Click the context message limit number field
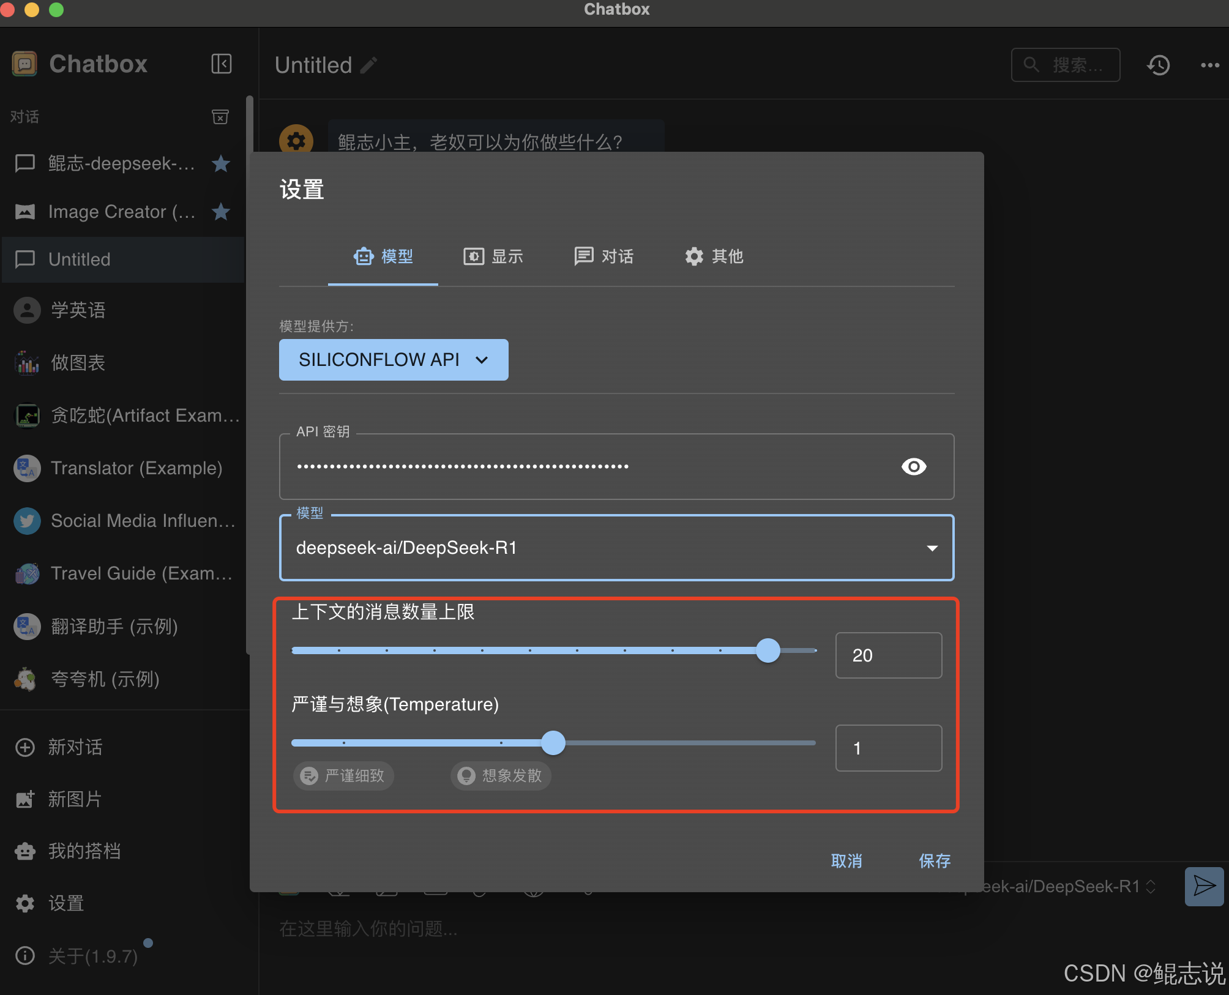This screenshot has height=995, width=1229. pyautogui.click(x=887, y=655)
